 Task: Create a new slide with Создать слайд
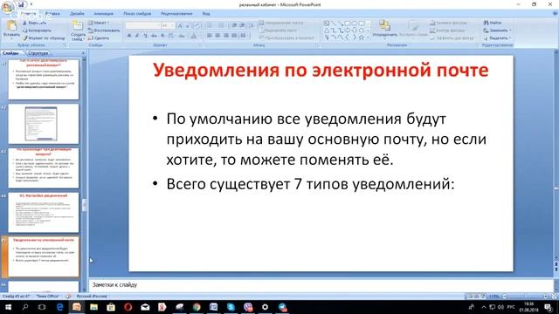(78, 31)
